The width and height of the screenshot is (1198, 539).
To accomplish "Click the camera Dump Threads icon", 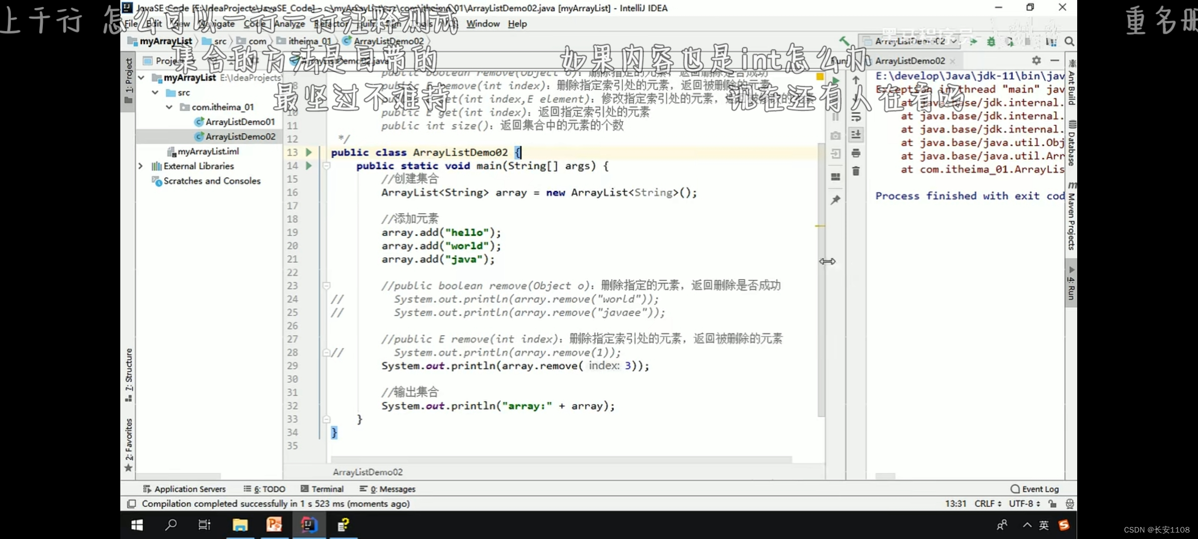I will (x=836, y=136).
